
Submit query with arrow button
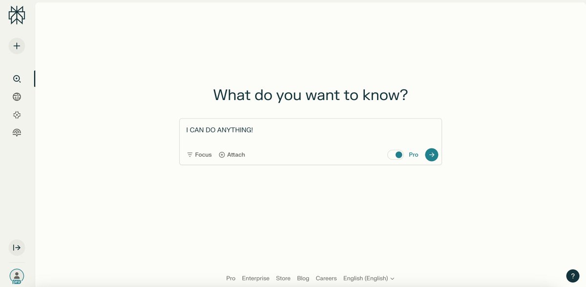point(432,155)
